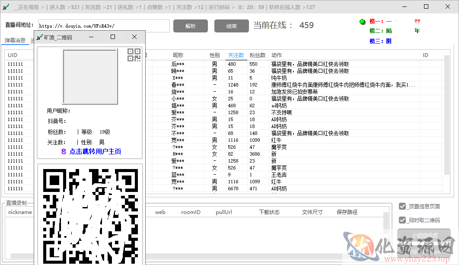Click the fan count cell 3686
Screen dimensions: 459x265
pos(255,154)
